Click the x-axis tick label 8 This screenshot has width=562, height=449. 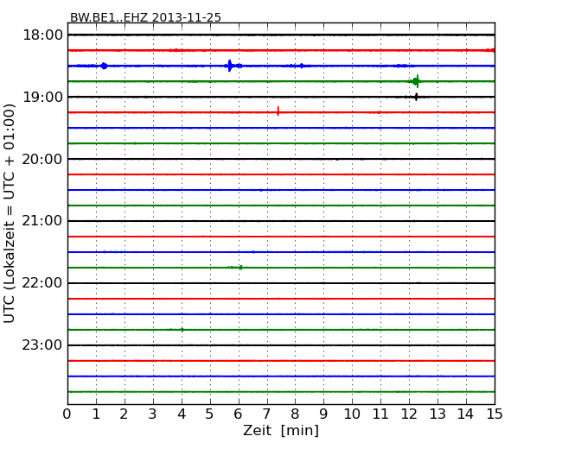[295, 414]
